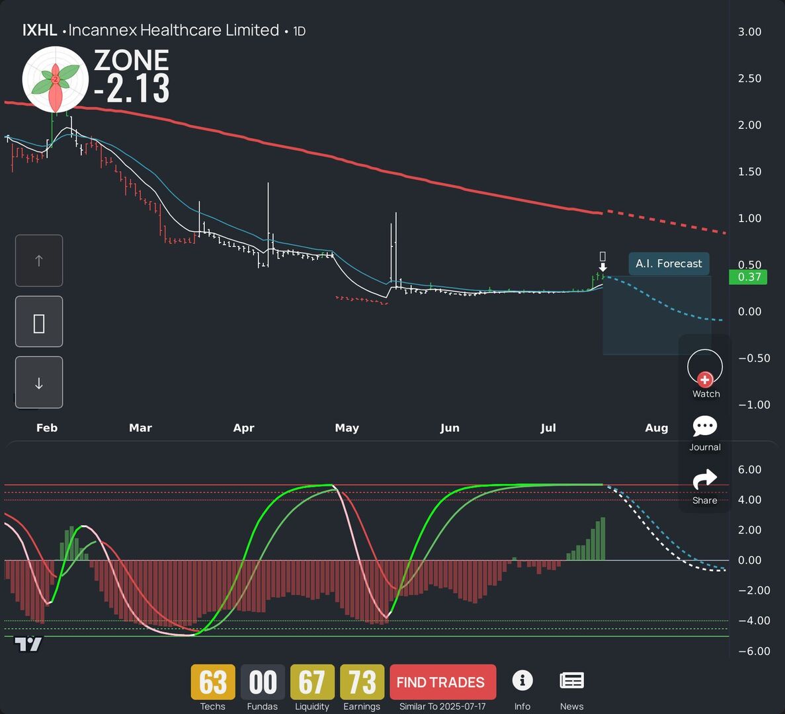Select the Fundas score 00 badge
Image resolution: width=785 pixels, height=714 pixels.
click(263, 682)
